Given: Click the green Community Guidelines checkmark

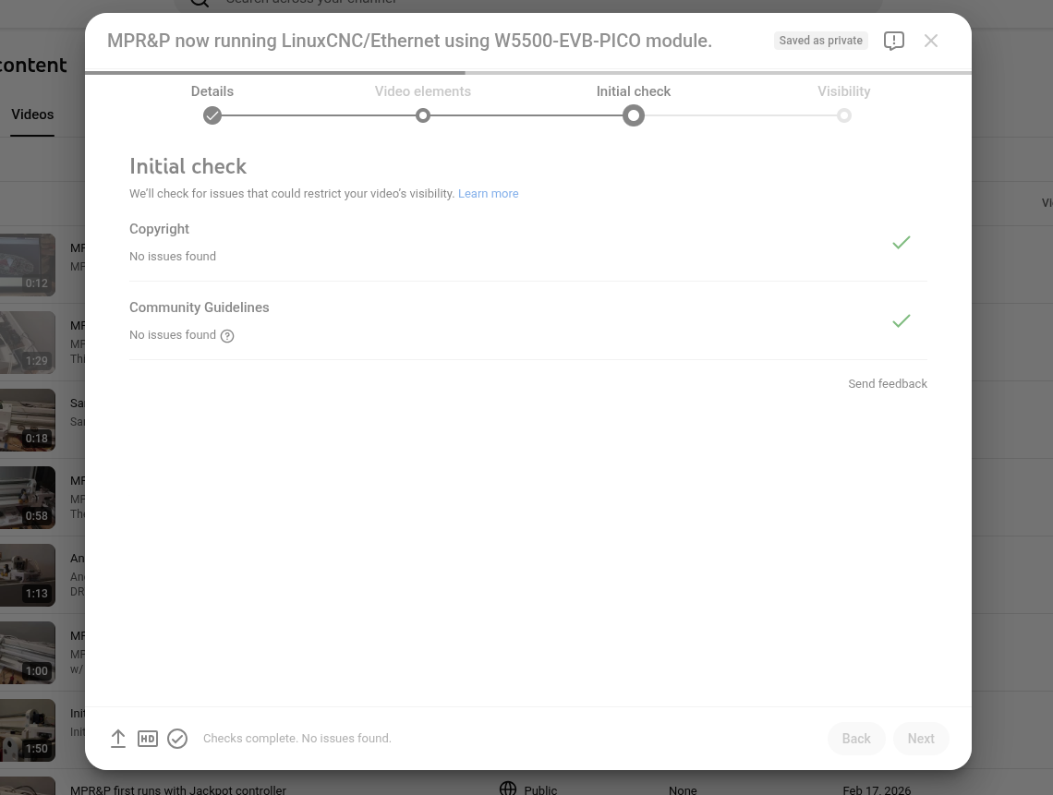Looking at the screenshot, I should click(x=902, y=321).
